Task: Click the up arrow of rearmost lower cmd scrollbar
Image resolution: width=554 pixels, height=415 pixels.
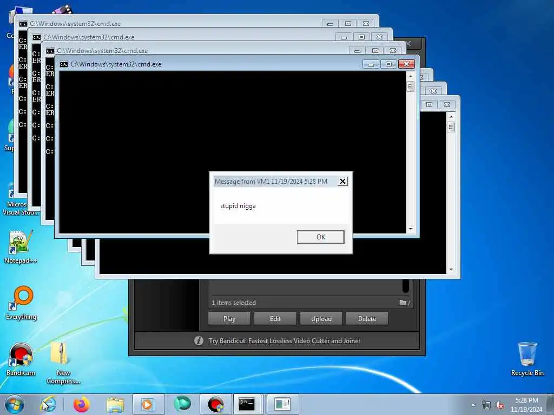Action: (451, 117)
